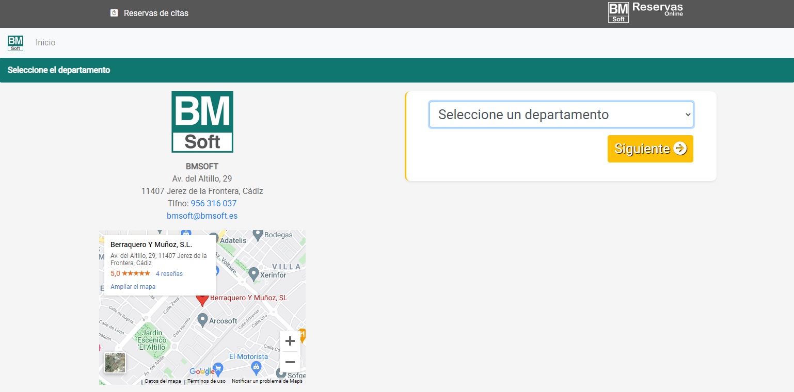
Task: Click Notificar un problema de Maps
Action: pos(267,381)
